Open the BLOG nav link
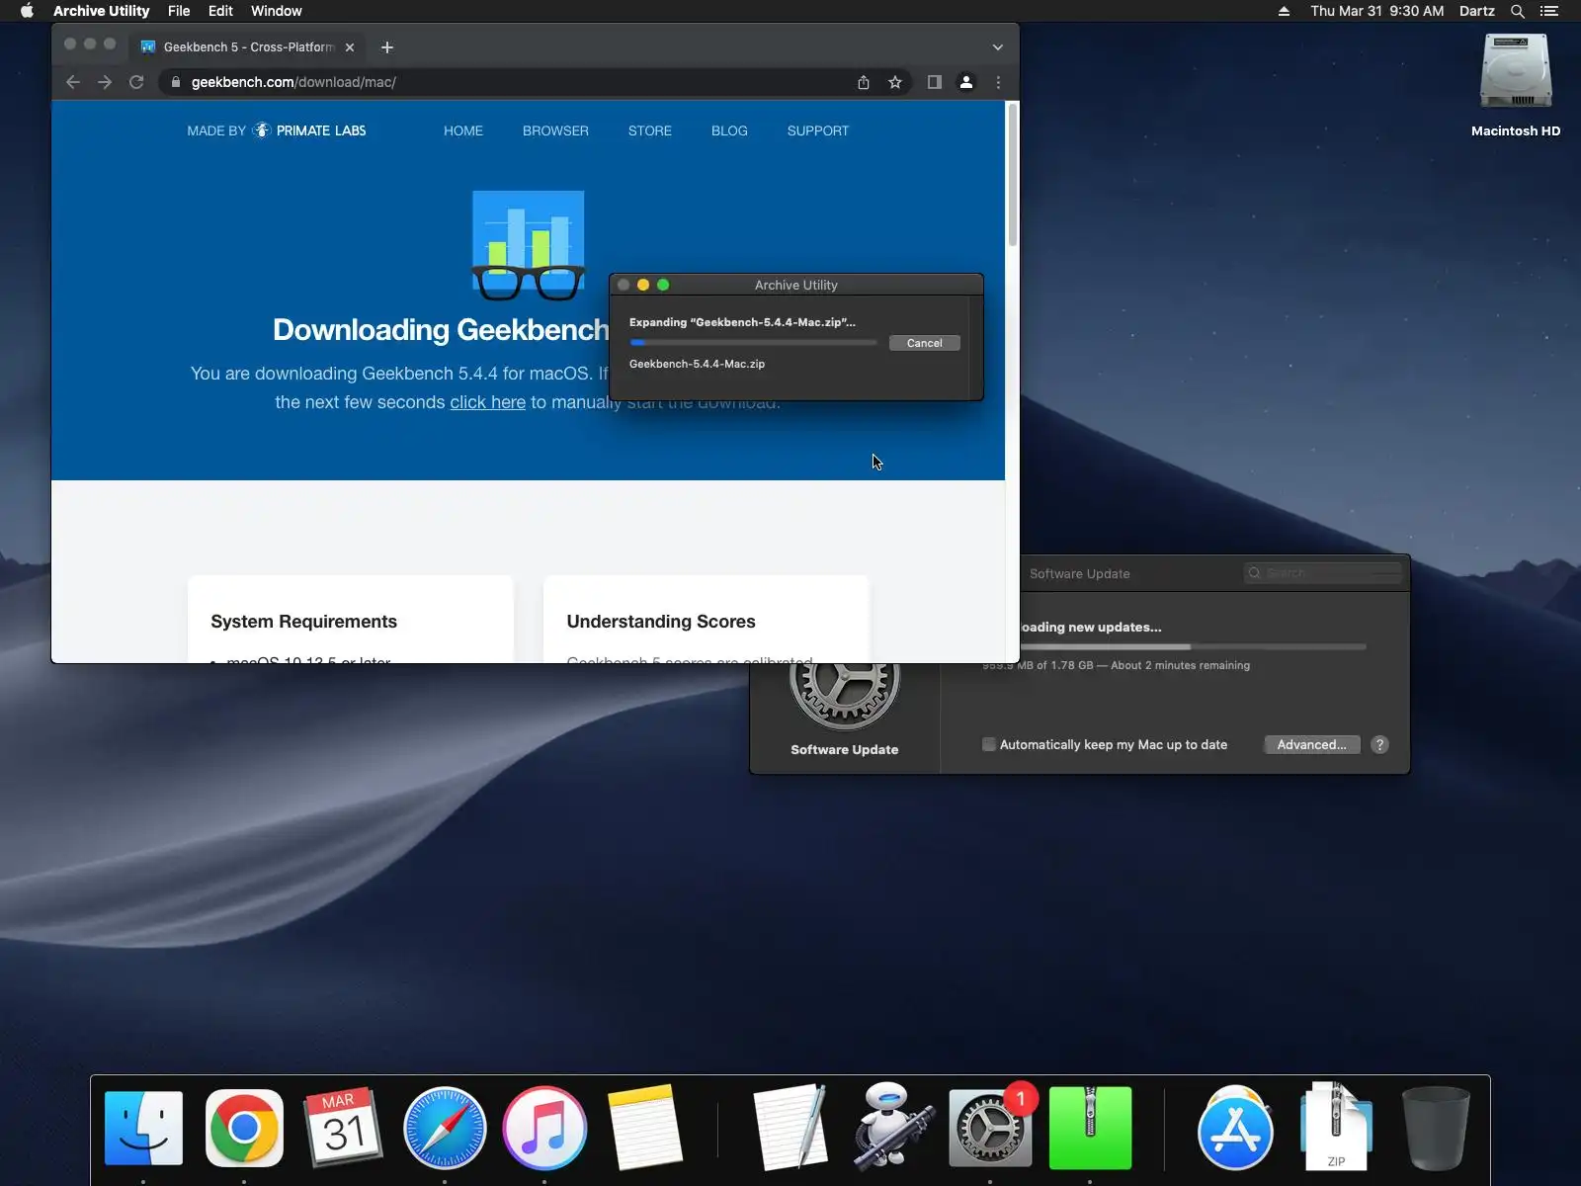 tap(729, 130)
